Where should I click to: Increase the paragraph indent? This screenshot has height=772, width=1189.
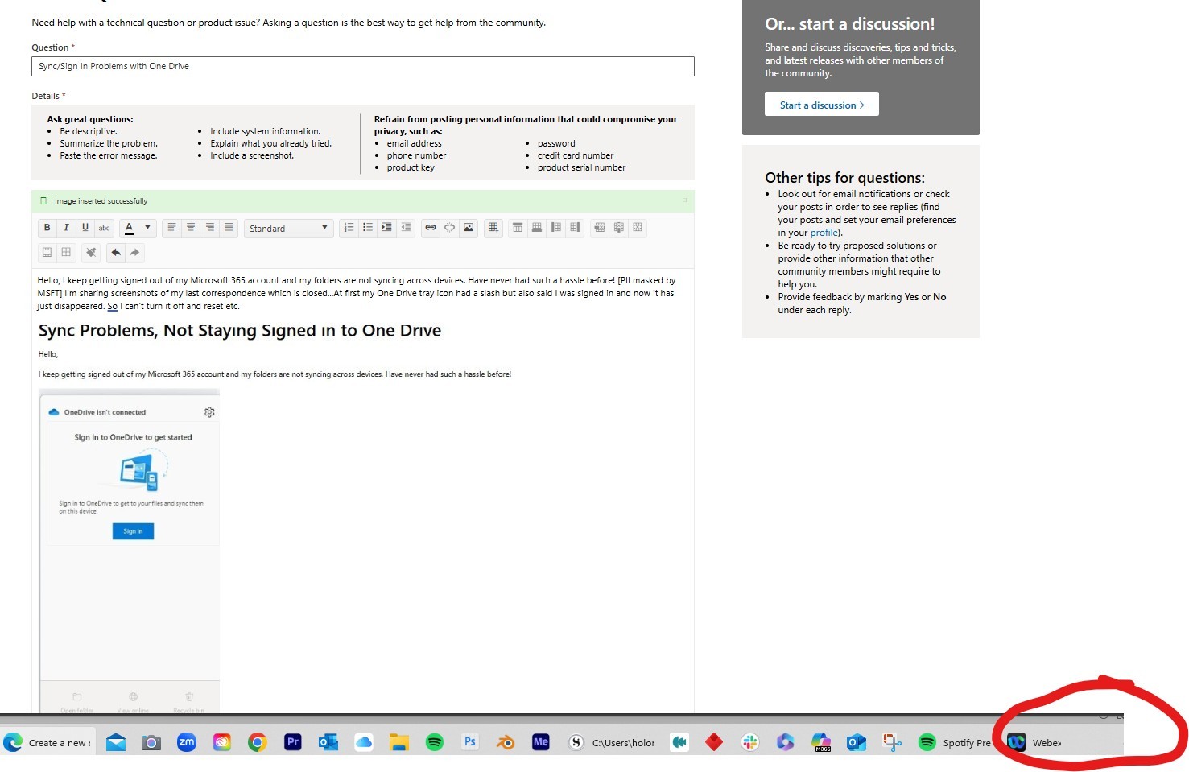pyautogui.click(x=387, y=228)
